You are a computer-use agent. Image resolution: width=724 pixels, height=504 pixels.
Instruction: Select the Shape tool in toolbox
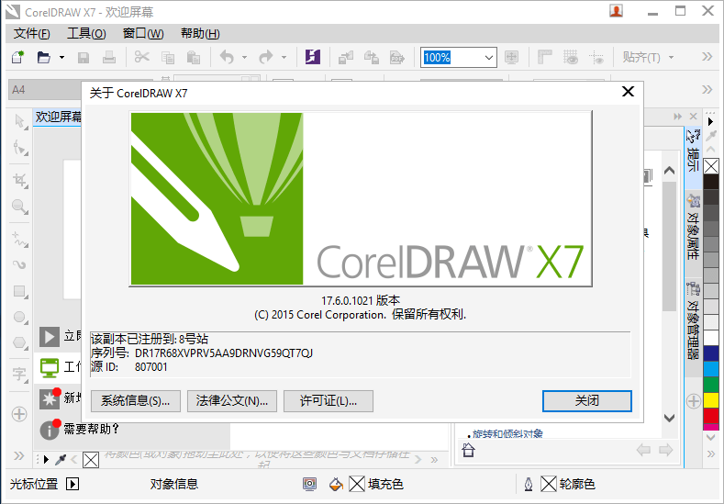click(20, 148)
